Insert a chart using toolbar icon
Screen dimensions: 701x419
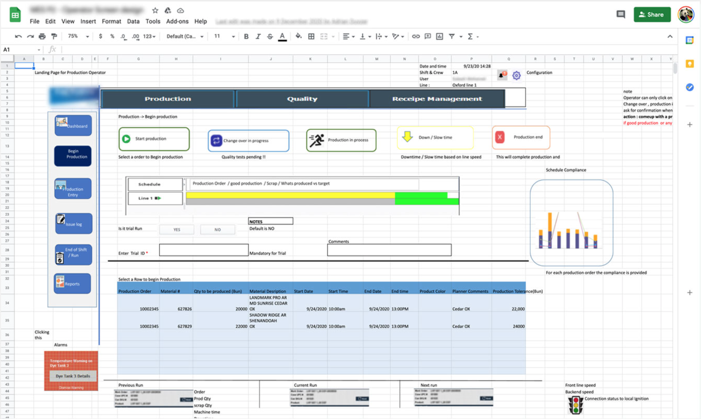coord(439,36)
